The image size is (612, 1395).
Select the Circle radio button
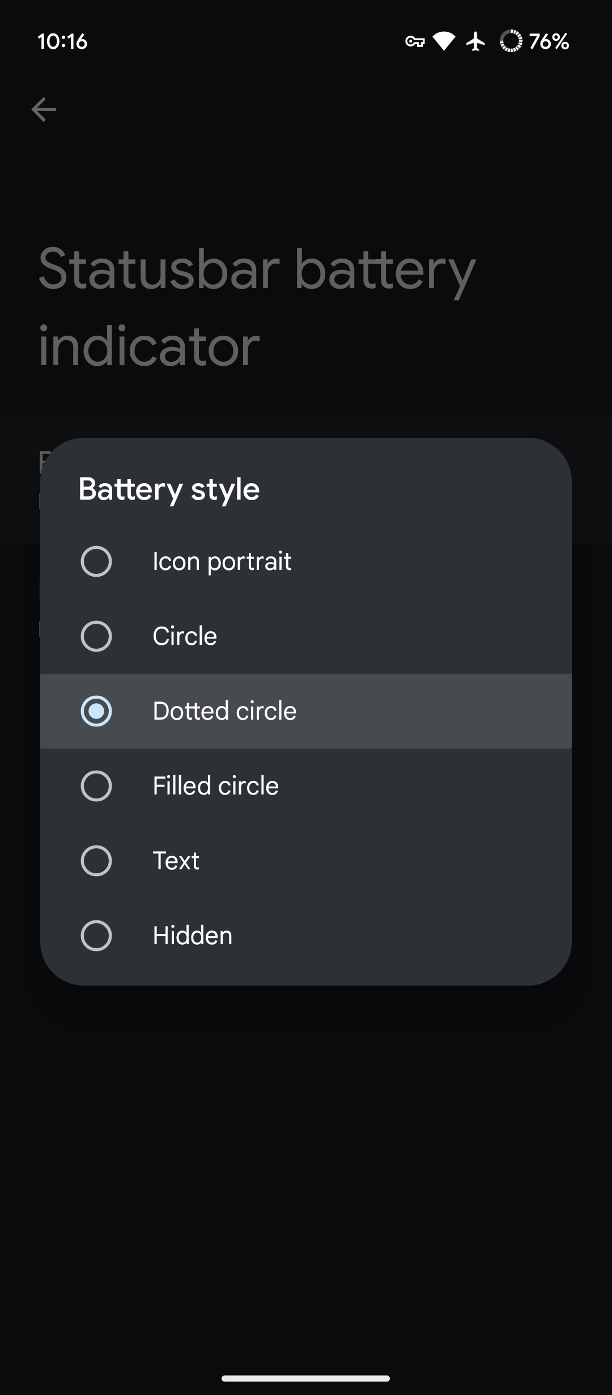click(96, 636)
